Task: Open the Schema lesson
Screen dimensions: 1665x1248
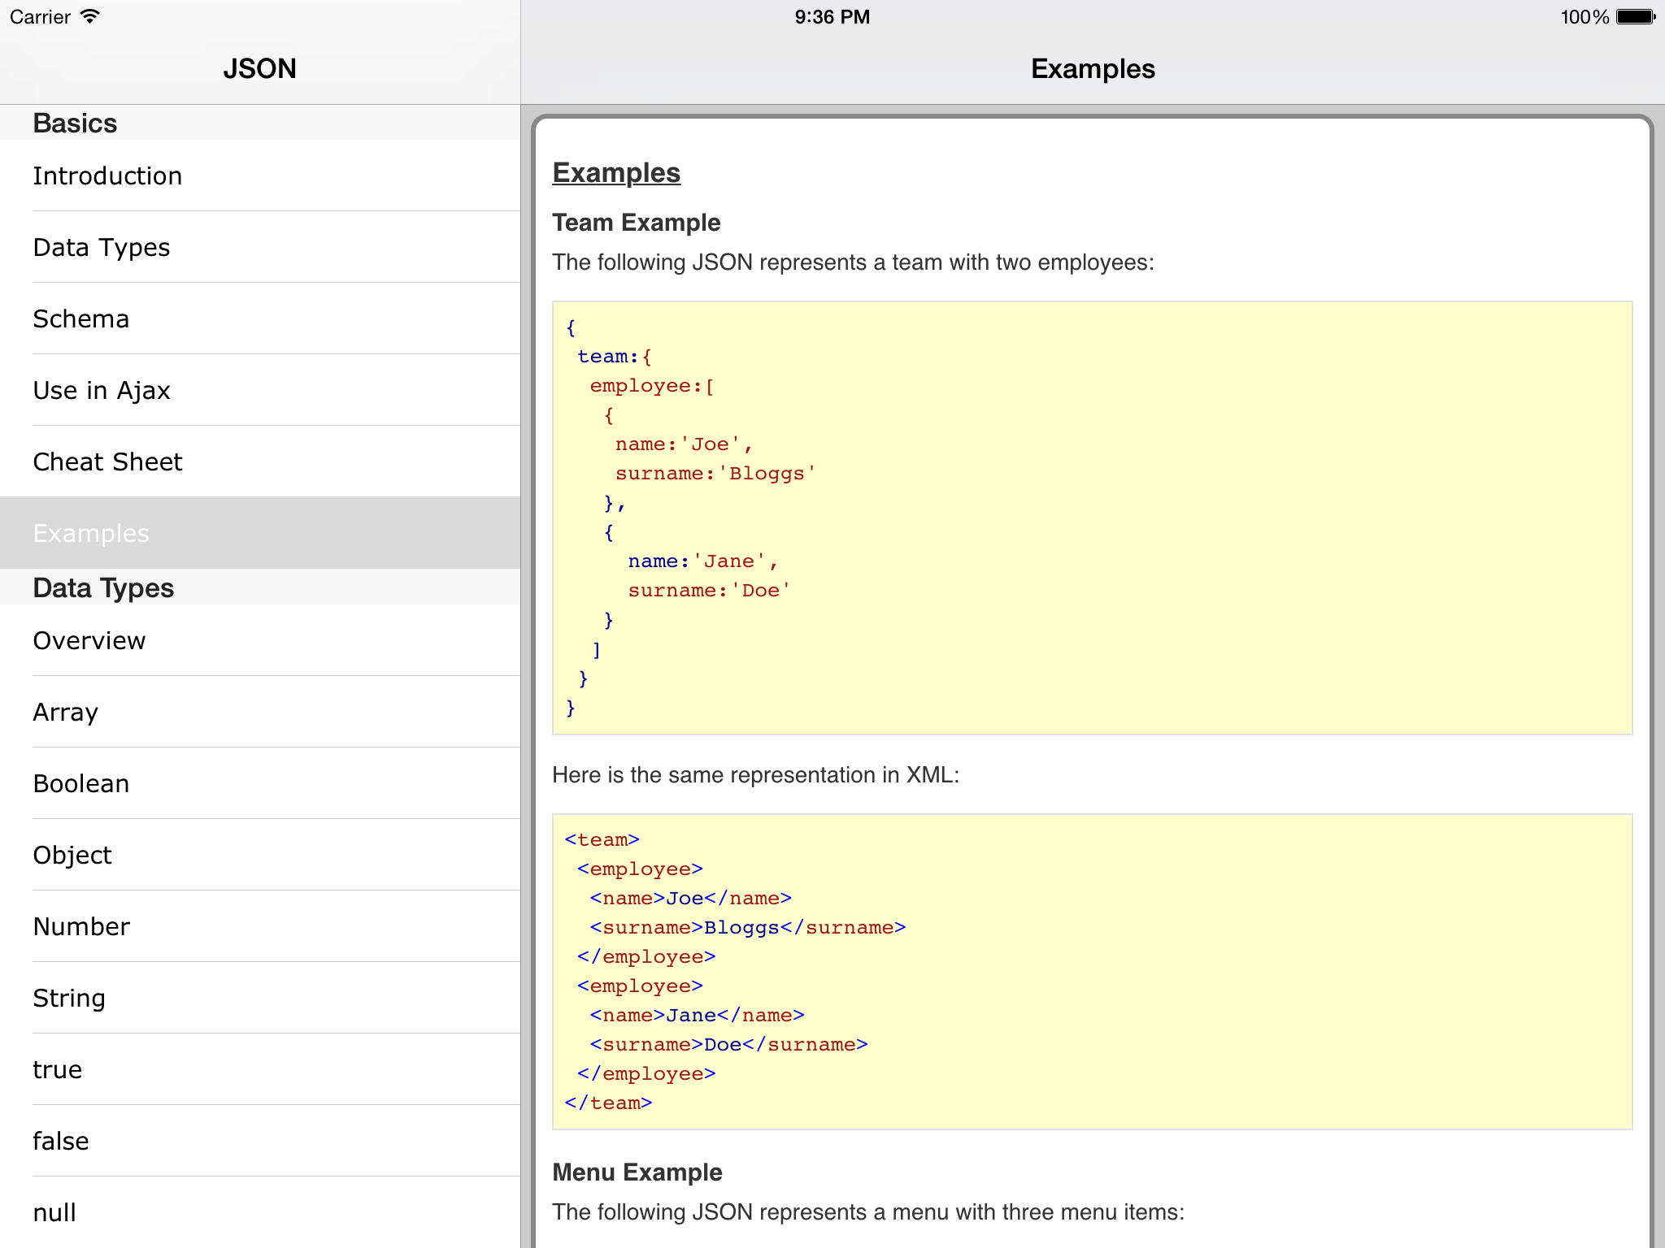Action: (x=81, y=318)
